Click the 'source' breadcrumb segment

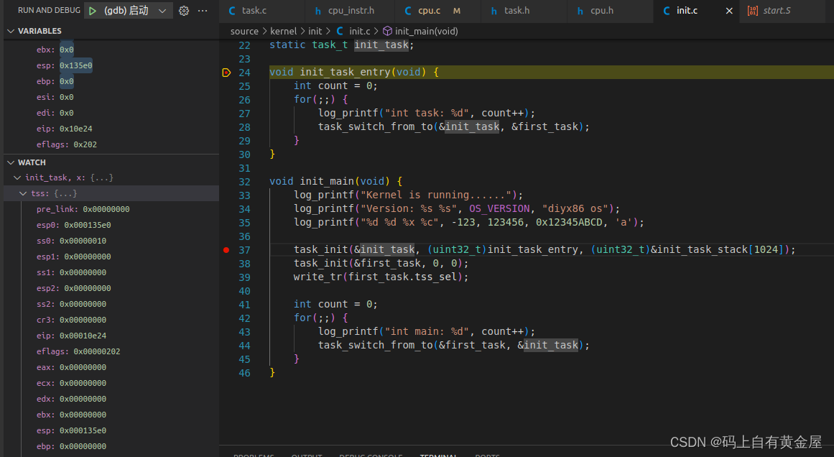click(x=244, y=32)
